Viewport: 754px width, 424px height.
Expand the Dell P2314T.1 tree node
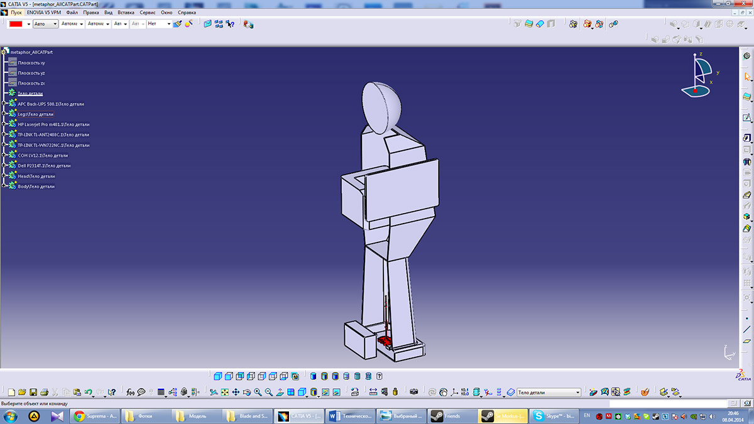[x=4, y=166]
